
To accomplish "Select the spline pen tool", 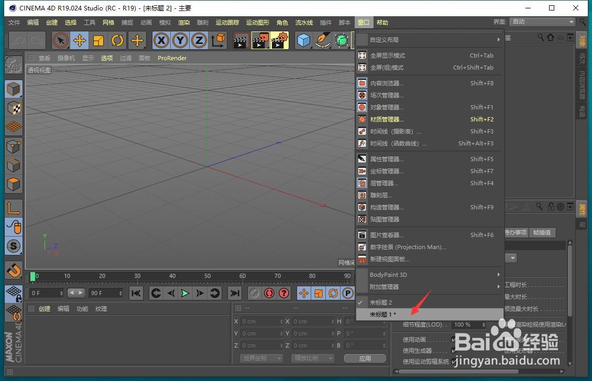I will [x=323, y=40].
